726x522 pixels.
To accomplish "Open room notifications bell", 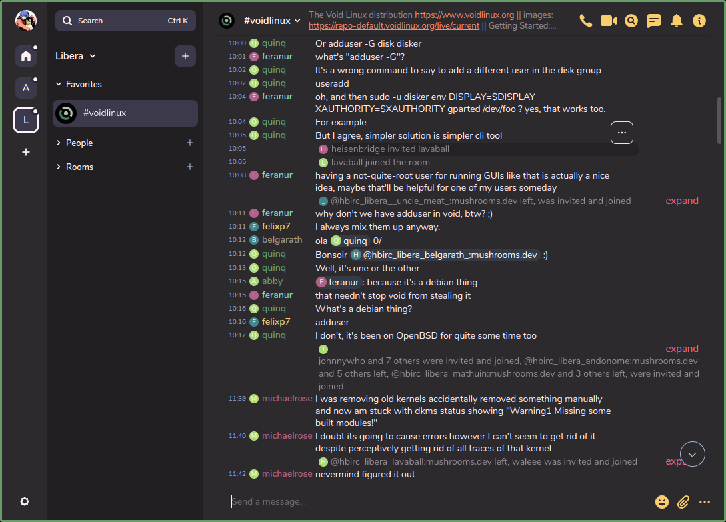I will (x=677, y=21).
